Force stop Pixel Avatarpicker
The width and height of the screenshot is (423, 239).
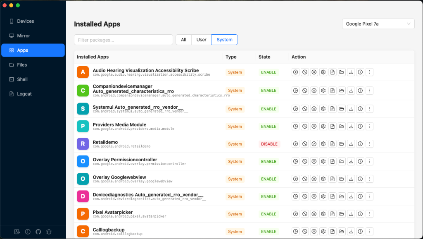[314, 214]
